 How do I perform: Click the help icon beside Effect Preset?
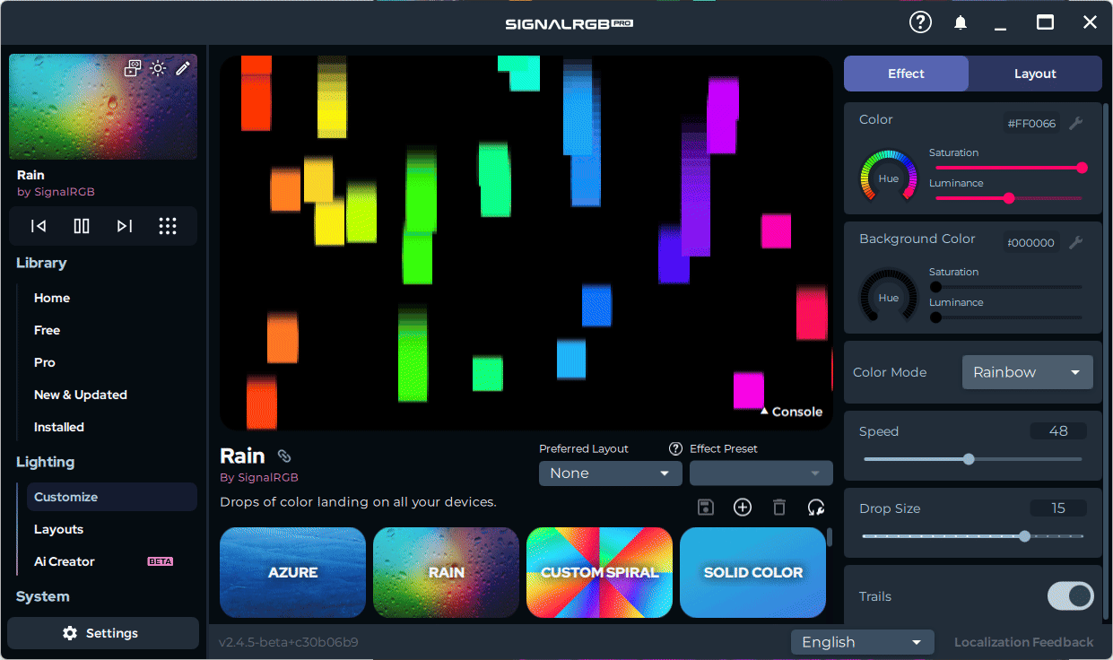[x=676, y=448]
